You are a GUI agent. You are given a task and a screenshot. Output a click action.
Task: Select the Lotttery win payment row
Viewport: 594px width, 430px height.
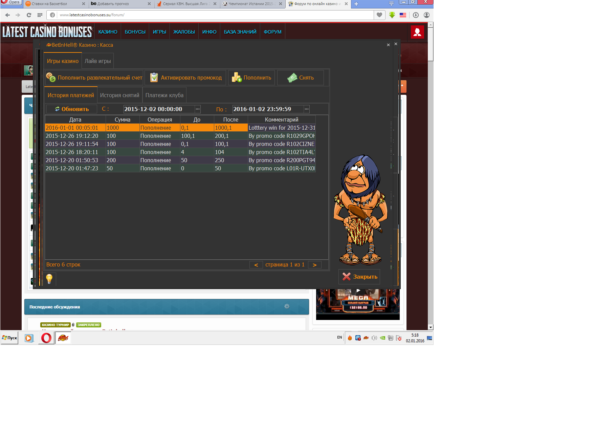coord(180,128)
